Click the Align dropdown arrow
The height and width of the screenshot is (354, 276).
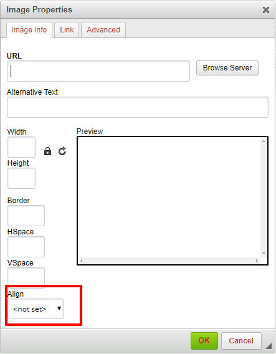tap(59, 309)
